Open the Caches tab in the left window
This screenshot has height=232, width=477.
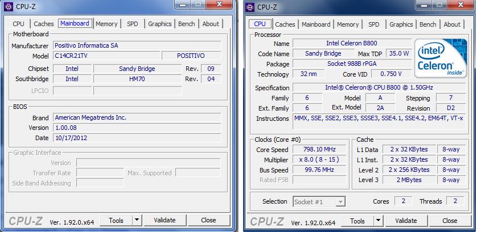pyautogui.click(x=44, y=24)
